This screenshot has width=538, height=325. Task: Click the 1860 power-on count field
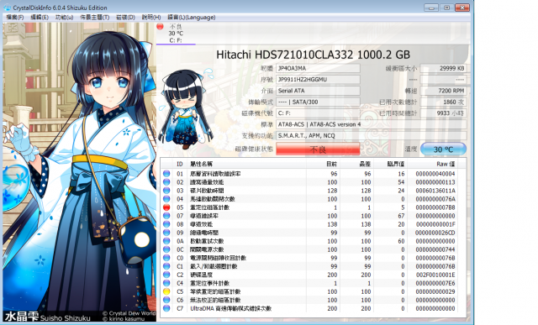[x=443, y=102]
